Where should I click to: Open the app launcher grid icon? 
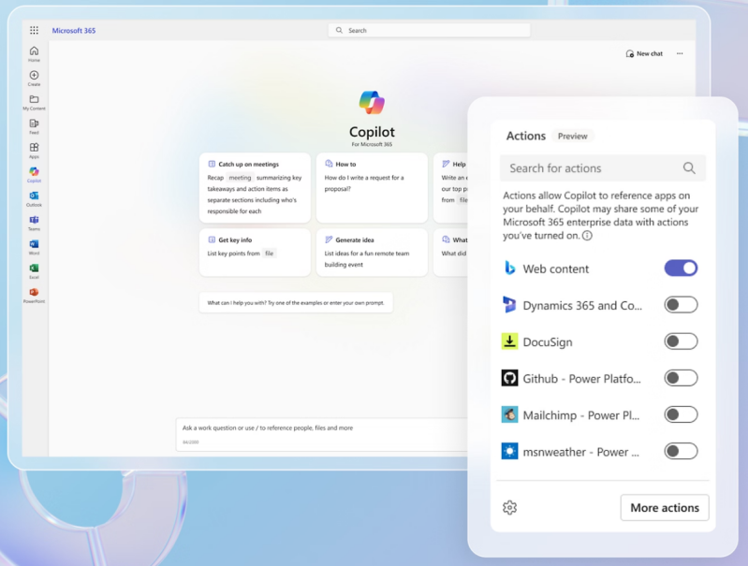(34, 31)
